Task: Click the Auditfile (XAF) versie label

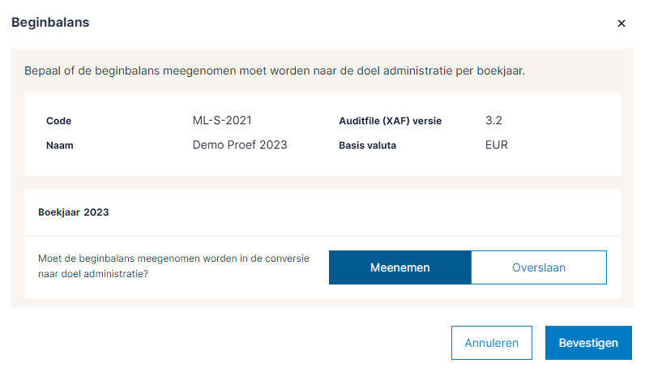Action: [x=401, y=121]
